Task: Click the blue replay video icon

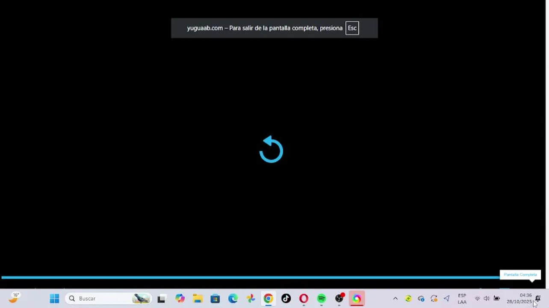Action: pos(271,149)
